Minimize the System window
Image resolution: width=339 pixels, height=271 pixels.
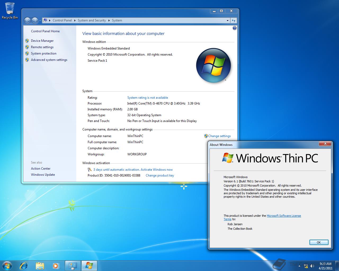tap(214, 11)
